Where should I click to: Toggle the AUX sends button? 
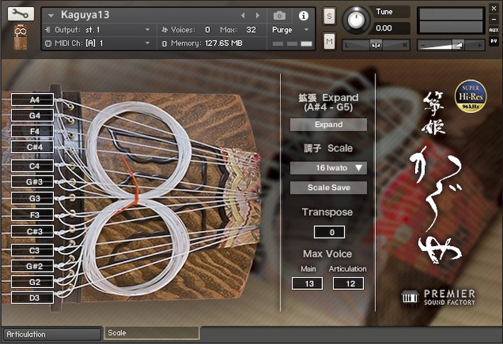[x=494, y=30]
